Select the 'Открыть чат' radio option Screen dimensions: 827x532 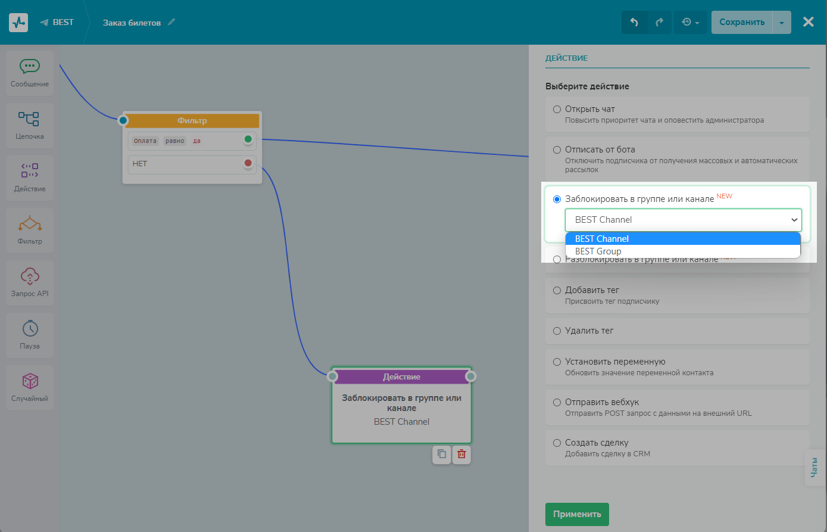pyautogui.click(x=557, y=109)
